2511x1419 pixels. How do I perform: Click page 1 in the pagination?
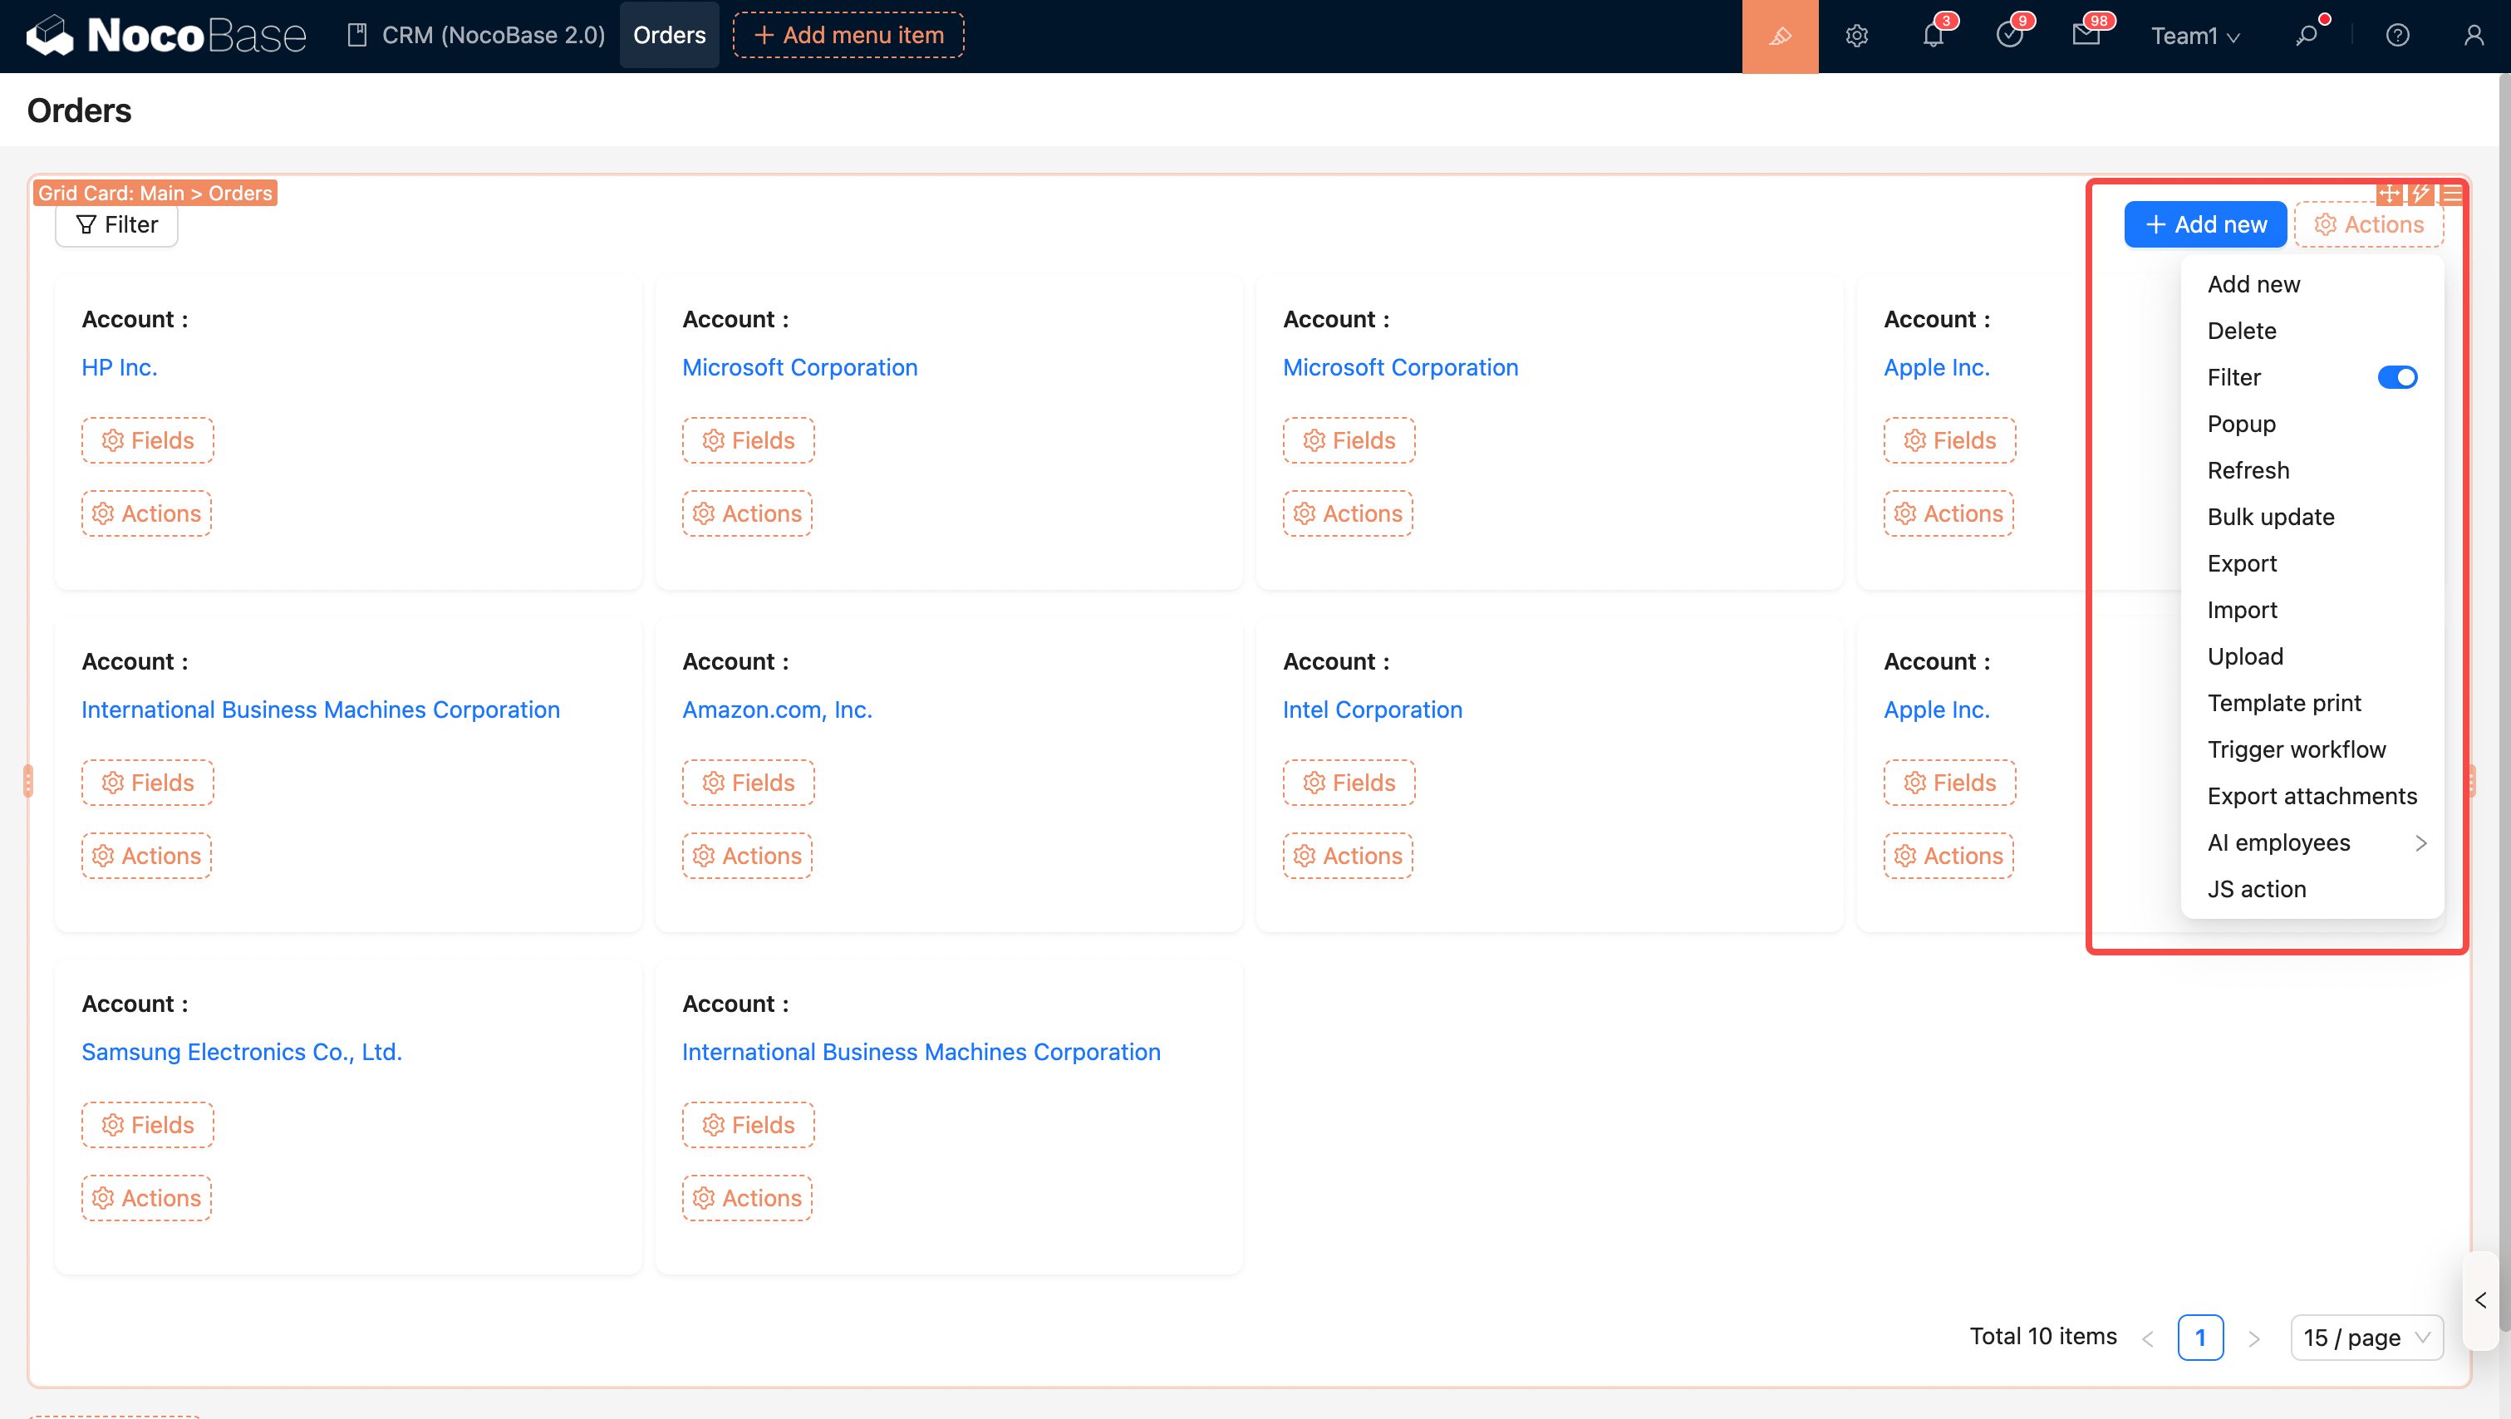pos(2199,1337)
